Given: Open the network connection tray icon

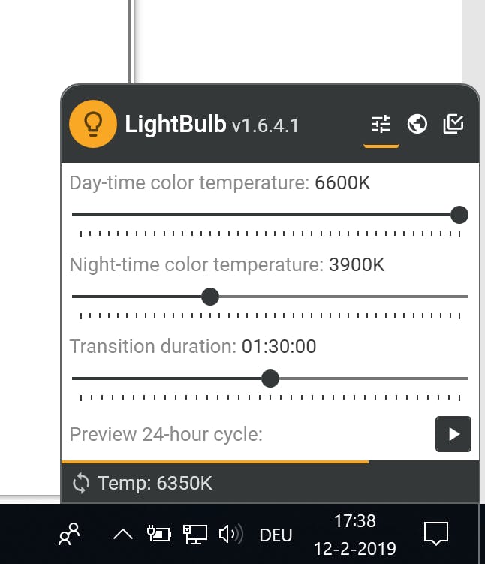Looking at the screenshot, I should point(195,535).
